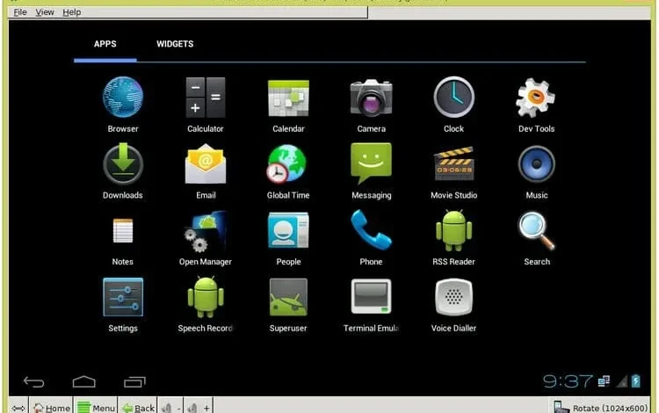Tap the network connection status icon
Viewport: 659px width, 413px height.
point(604,381)
